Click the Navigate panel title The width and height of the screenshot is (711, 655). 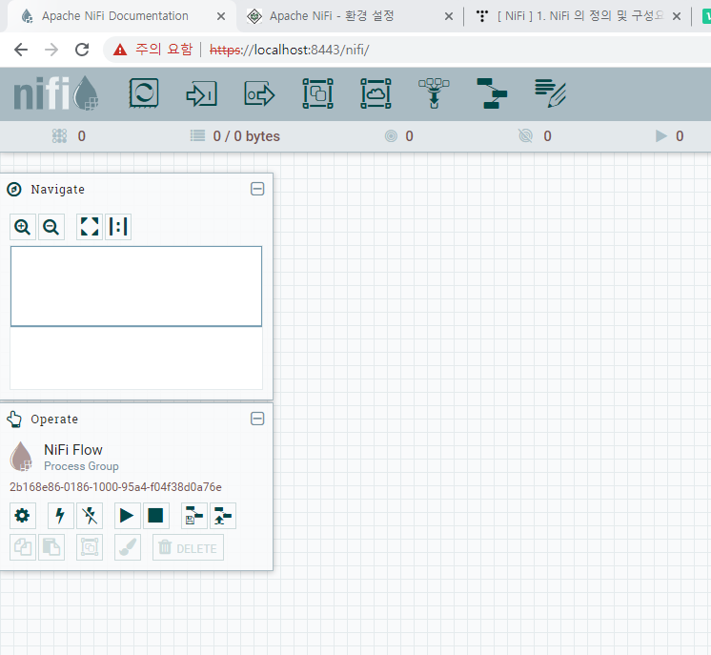pyautogui.click(x=57, y=190)
